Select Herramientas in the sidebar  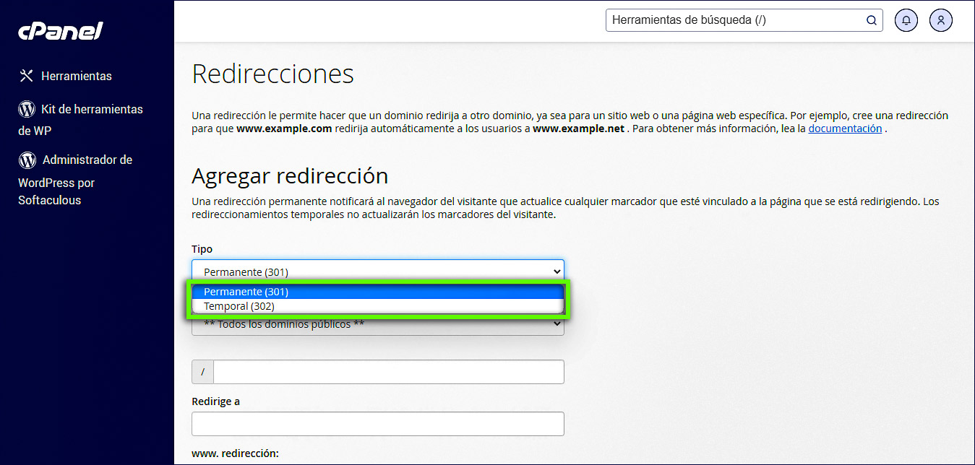[x=77, y=76]
